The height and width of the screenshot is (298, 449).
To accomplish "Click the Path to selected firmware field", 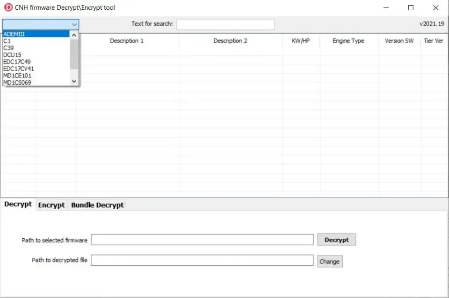I will click(x=202, y=240).
